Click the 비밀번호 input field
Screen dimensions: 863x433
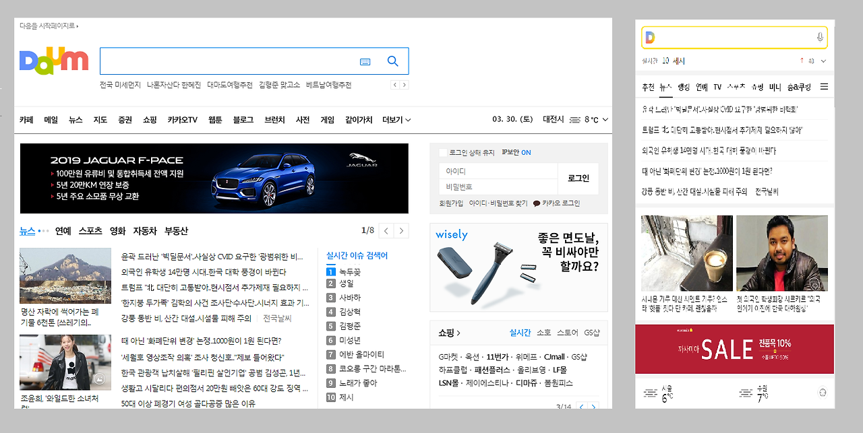pos(499,187)
